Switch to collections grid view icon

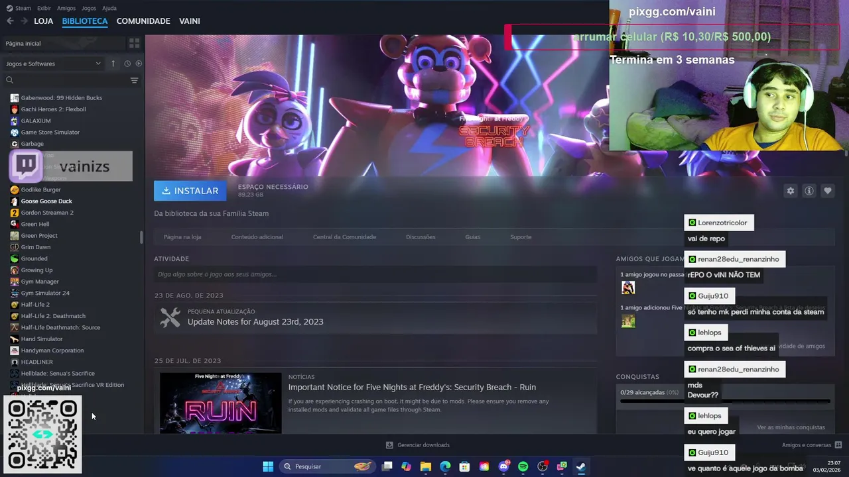tap(135, 43)
